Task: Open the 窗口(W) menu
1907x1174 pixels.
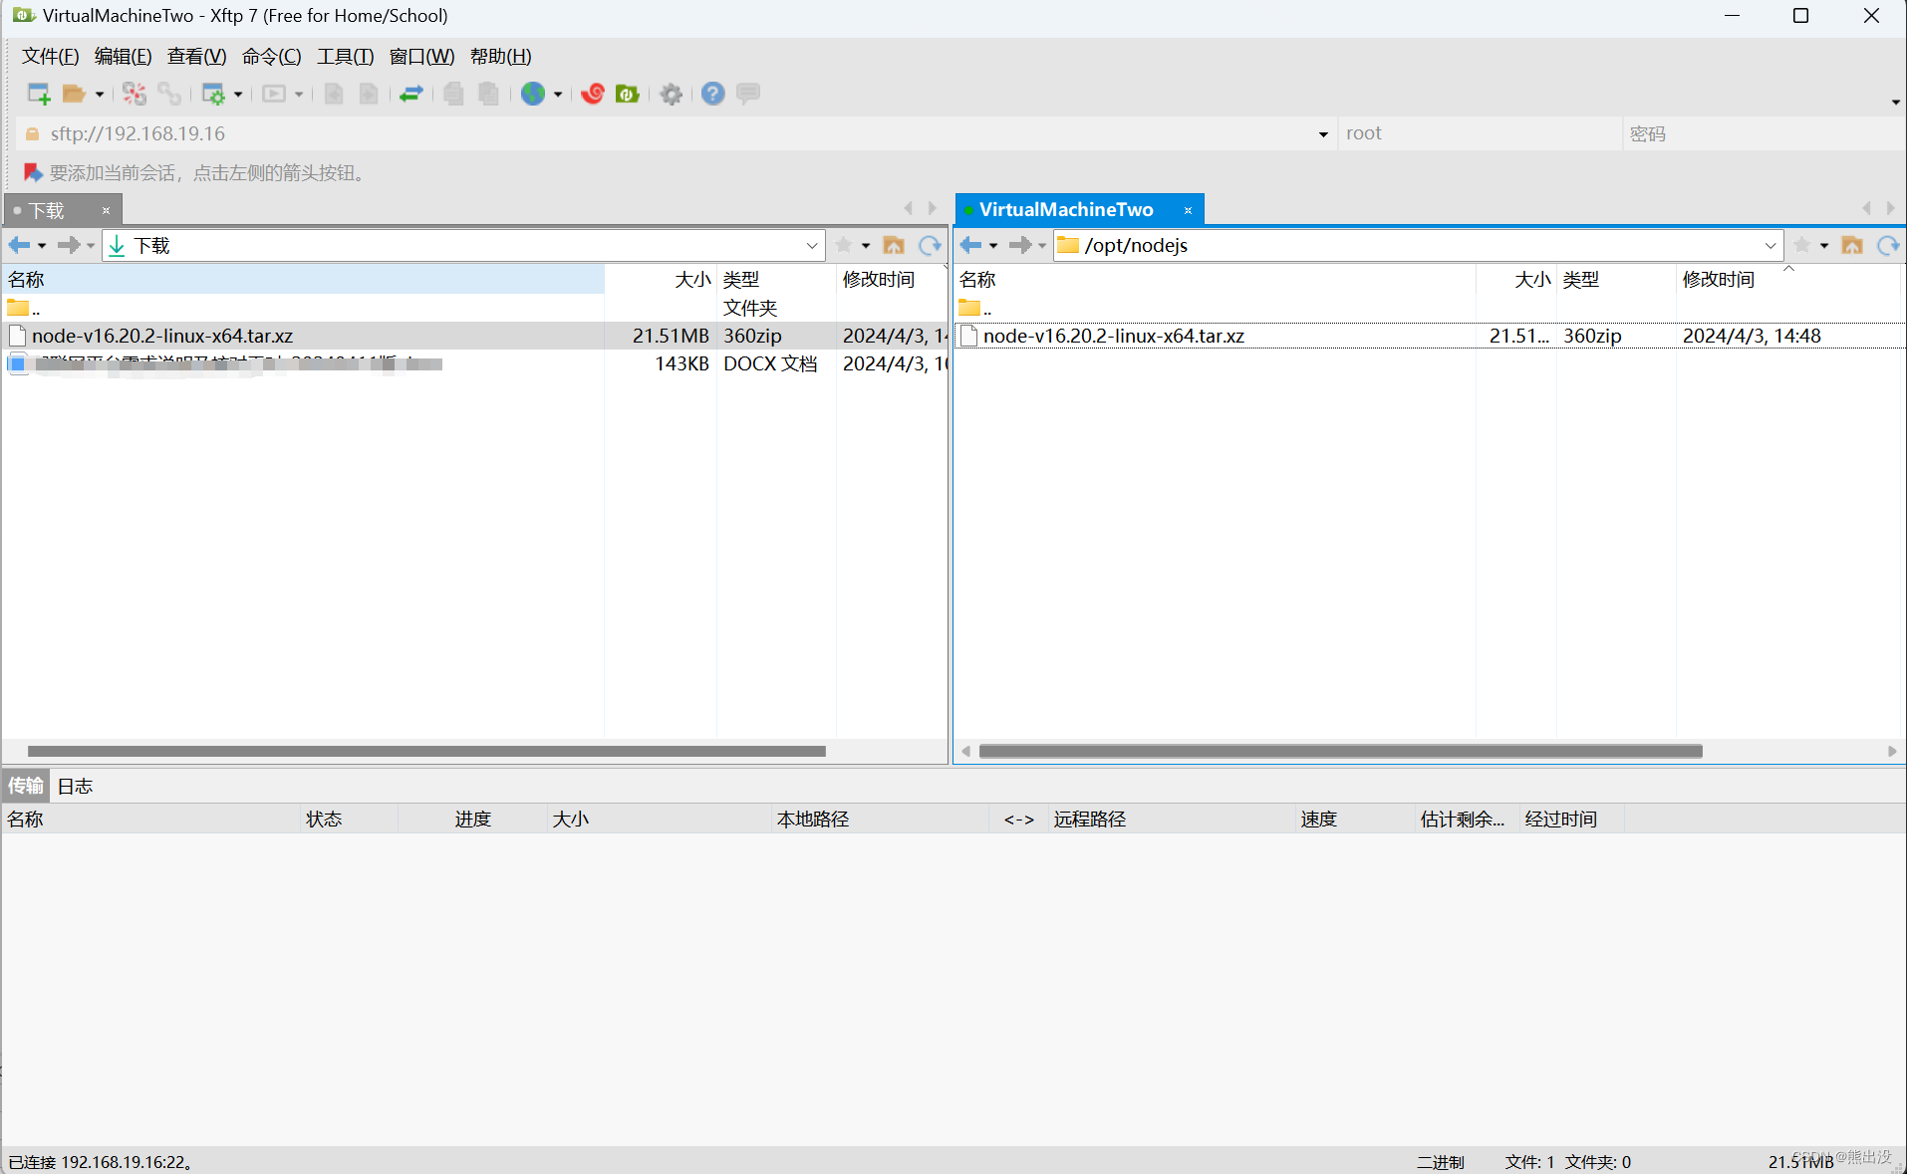Action: tap(421, 57)
